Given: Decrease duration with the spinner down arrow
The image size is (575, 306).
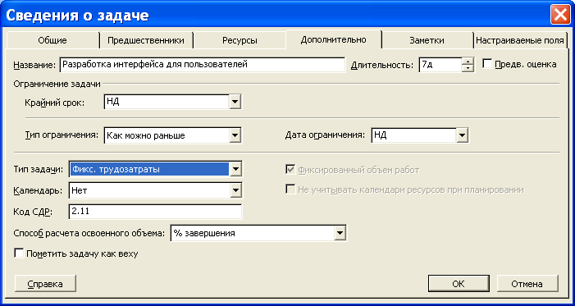Looking at the screenshot, I should (x=468, y=69).
